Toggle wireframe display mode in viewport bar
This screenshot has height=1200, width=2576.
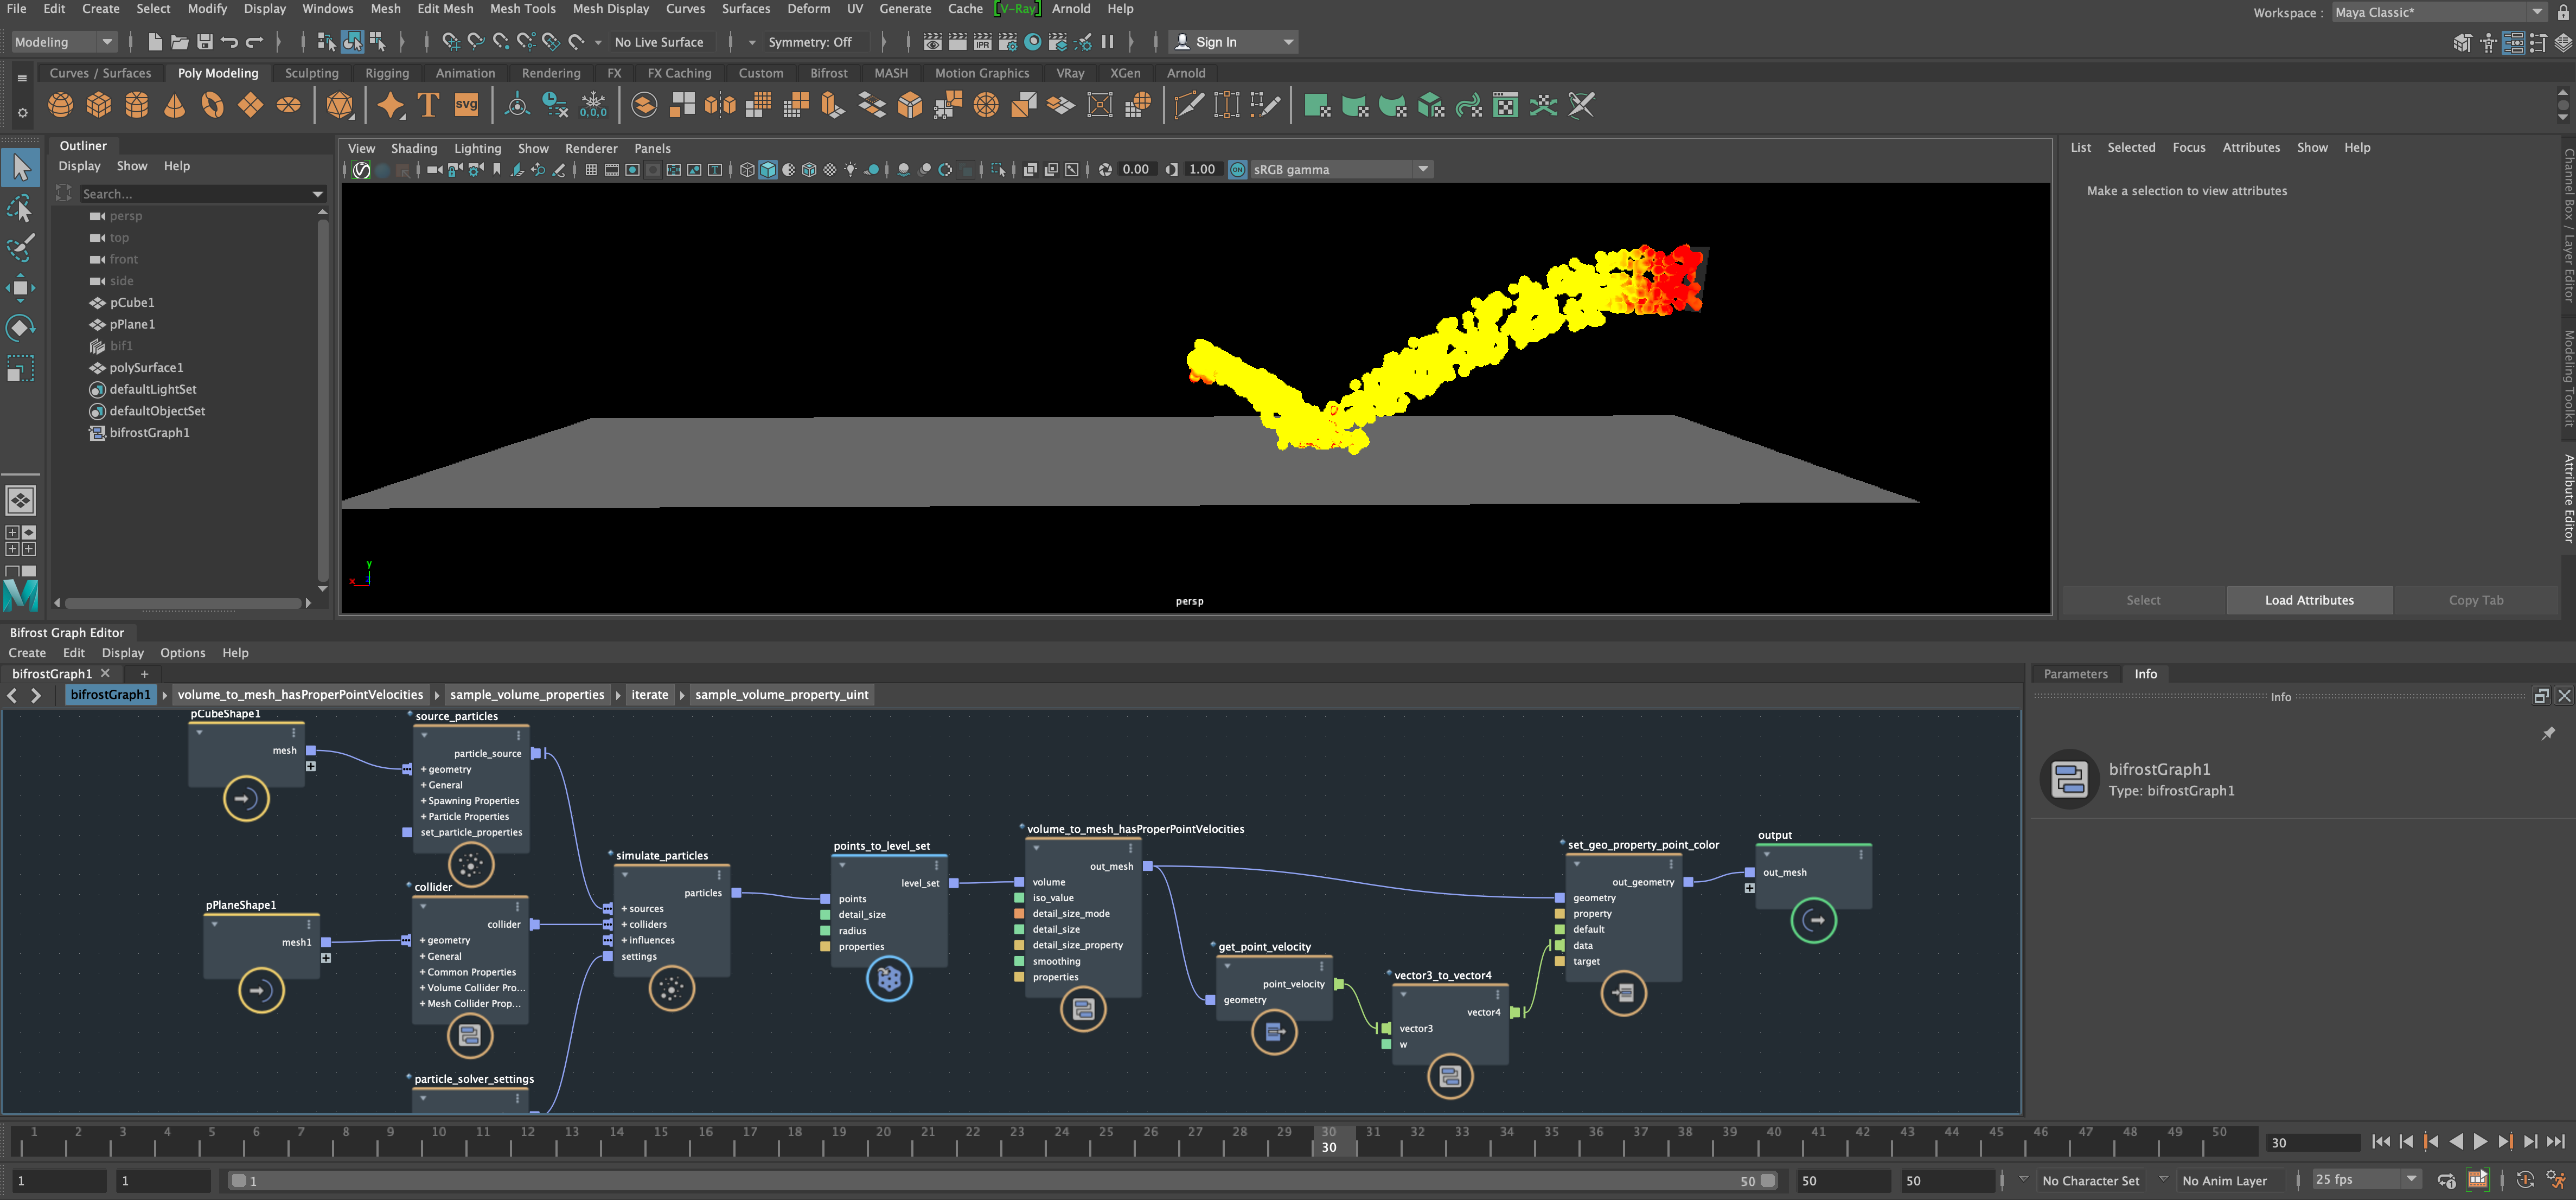(x=747, y=169)
